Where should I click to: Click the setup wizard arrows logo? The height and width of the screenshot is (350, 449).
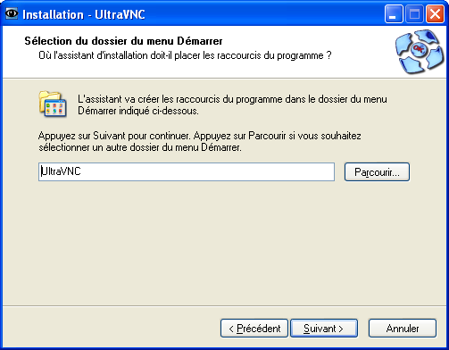click(x=420, y=51)
